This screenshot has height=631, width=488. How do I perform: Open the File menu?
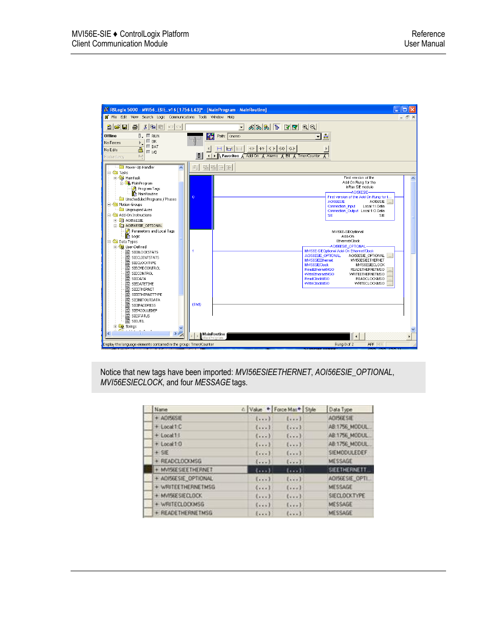tap(114, 117)
